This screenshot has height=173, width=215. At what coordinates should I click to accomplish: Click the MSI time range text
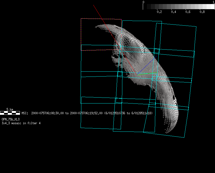click(87, 113)
